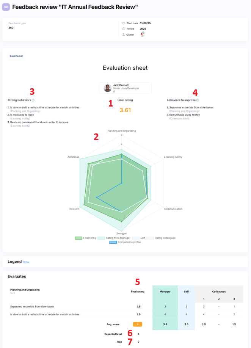Image resolution: width=251 pixels, height=348 pixels.
Task: Click the Period clock icon
Action: tap(124, 29)
